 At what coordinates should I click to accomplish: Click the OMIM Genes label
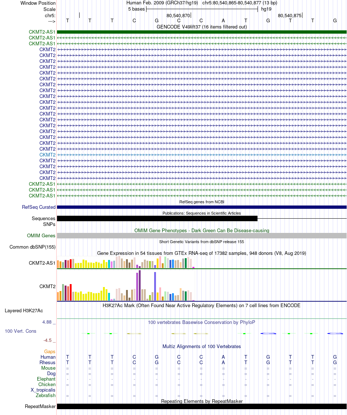pos(41,236)
